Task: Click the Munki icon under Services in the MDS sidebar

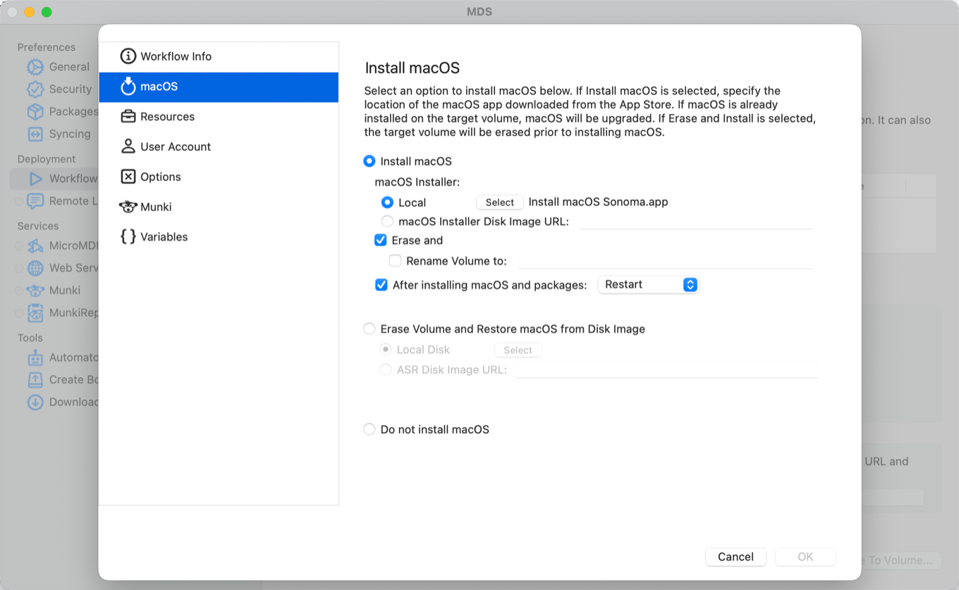Action: (x=35, y=290)
